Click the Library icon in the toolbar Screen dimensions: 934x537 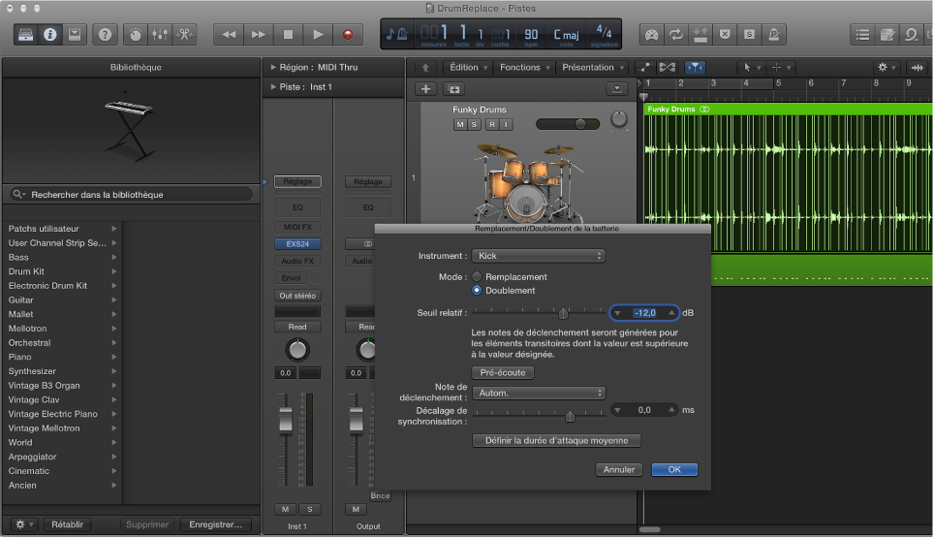point(25,35)
